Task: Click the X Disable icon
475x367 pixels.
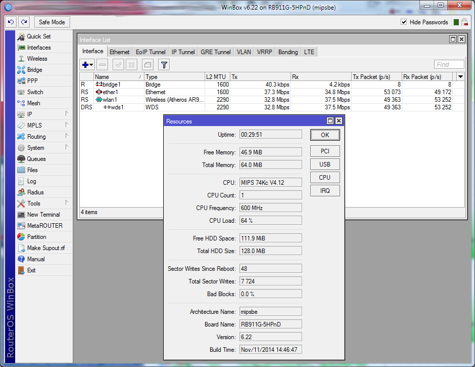Action: point(131,65)
